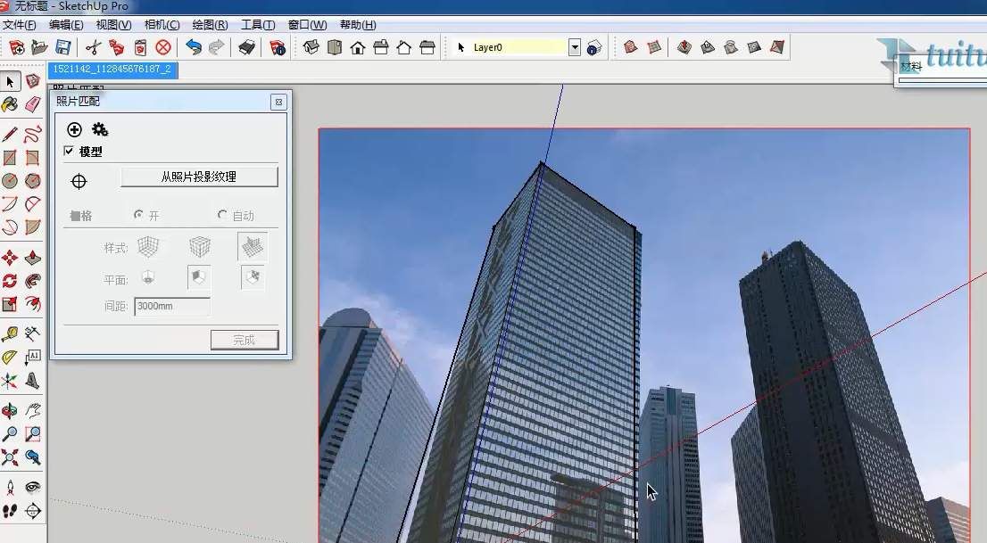Toggle the 模型 checkbox
The height and width of the screenshot is (543, 987).
click(70, 152)
